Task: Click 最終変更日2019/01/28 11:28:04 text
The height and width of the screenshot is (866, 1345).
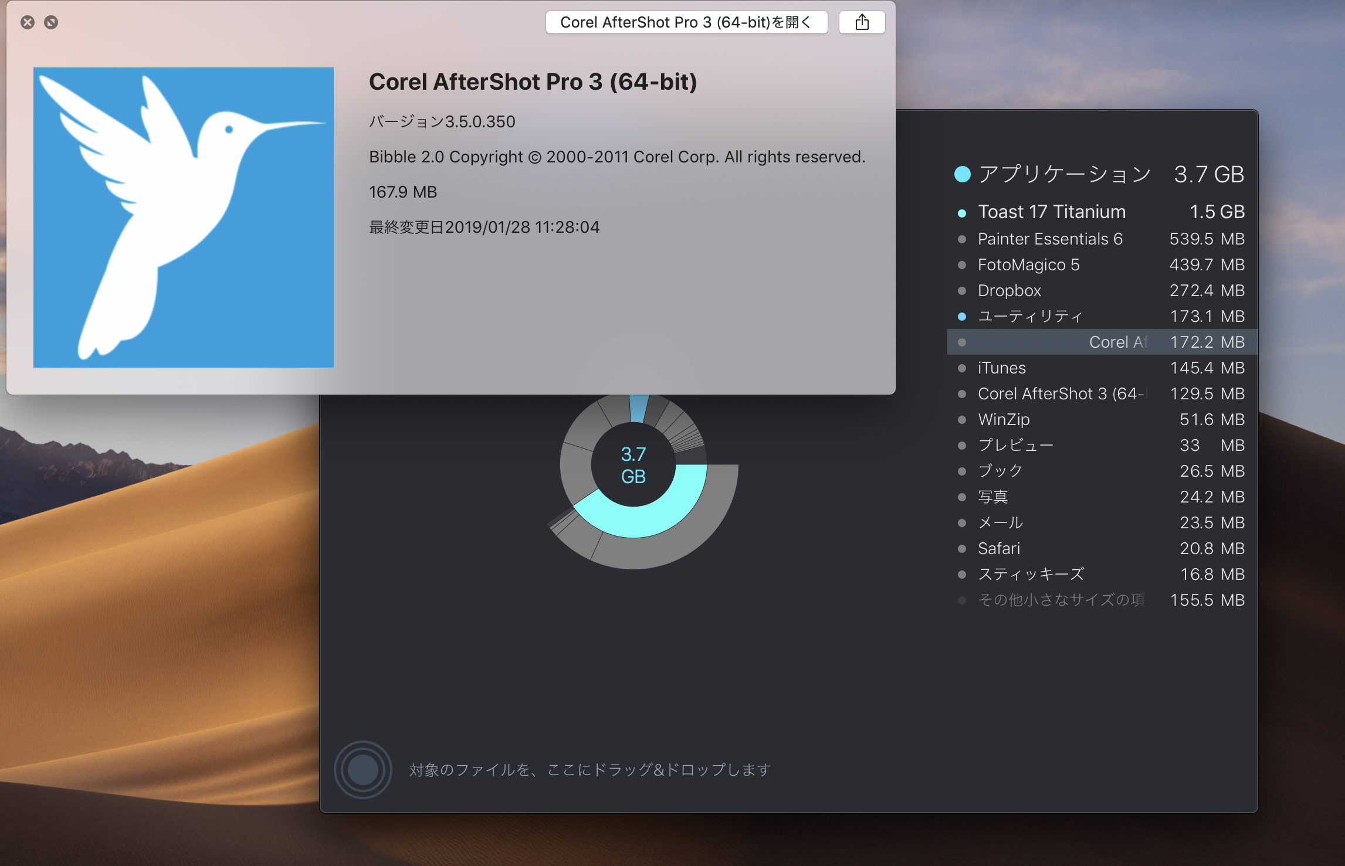Action: point(484,227)
